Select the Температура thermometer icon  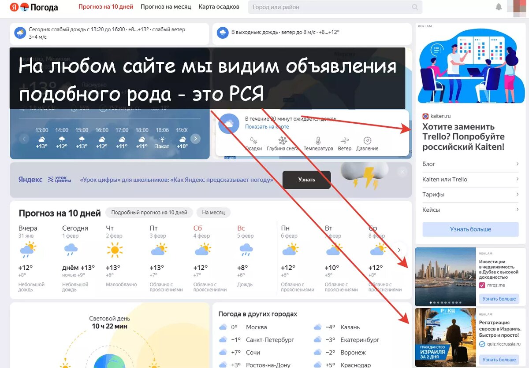(x=318, y=140)
